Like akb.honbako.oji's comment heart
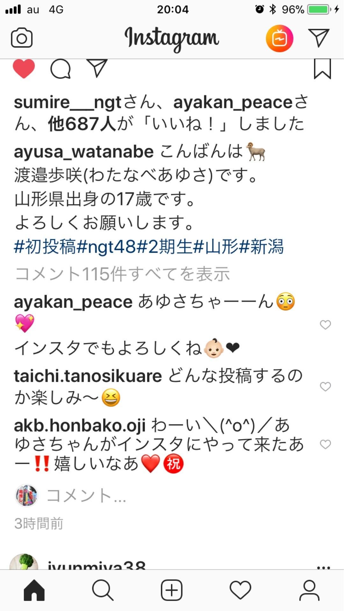344x611 pixels. click(x=325, y=444)
